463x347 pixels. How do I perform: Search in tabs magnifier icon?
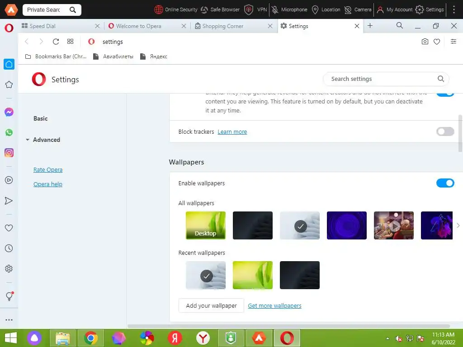tap(400, 26)
